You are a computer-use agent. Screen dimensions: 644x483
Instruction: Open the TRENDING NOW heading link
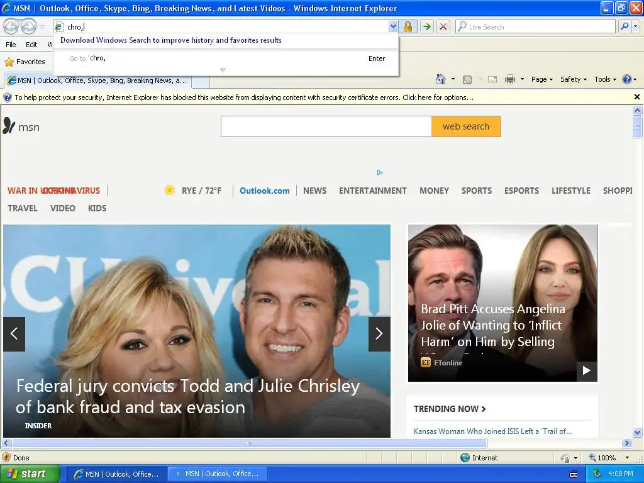(x=450, y=409)
